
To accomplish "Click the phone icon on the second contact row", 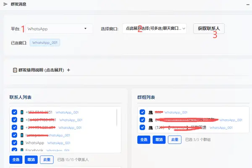I will click(x=22, y=120).
